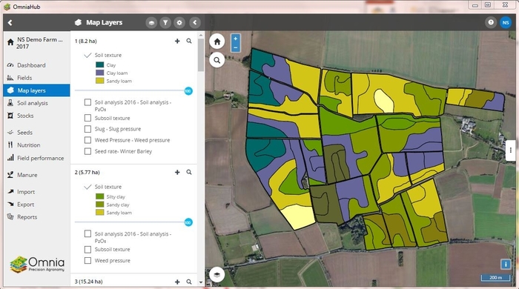Screen dimensions: 519x289
Task: Open the map search magnifier button
Action: (216, 60)
